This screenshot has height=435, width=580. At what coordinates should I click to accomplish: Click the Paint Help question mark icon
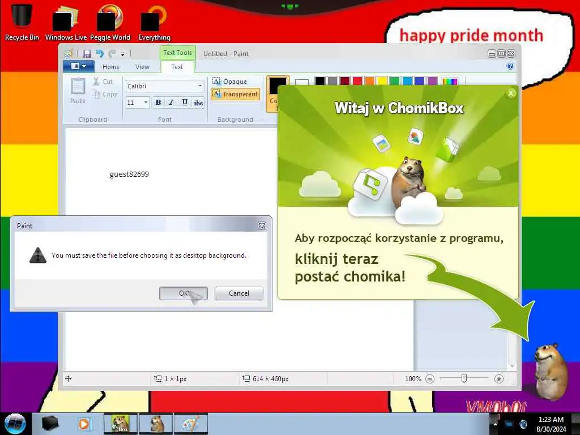click(x=510, y=66)
